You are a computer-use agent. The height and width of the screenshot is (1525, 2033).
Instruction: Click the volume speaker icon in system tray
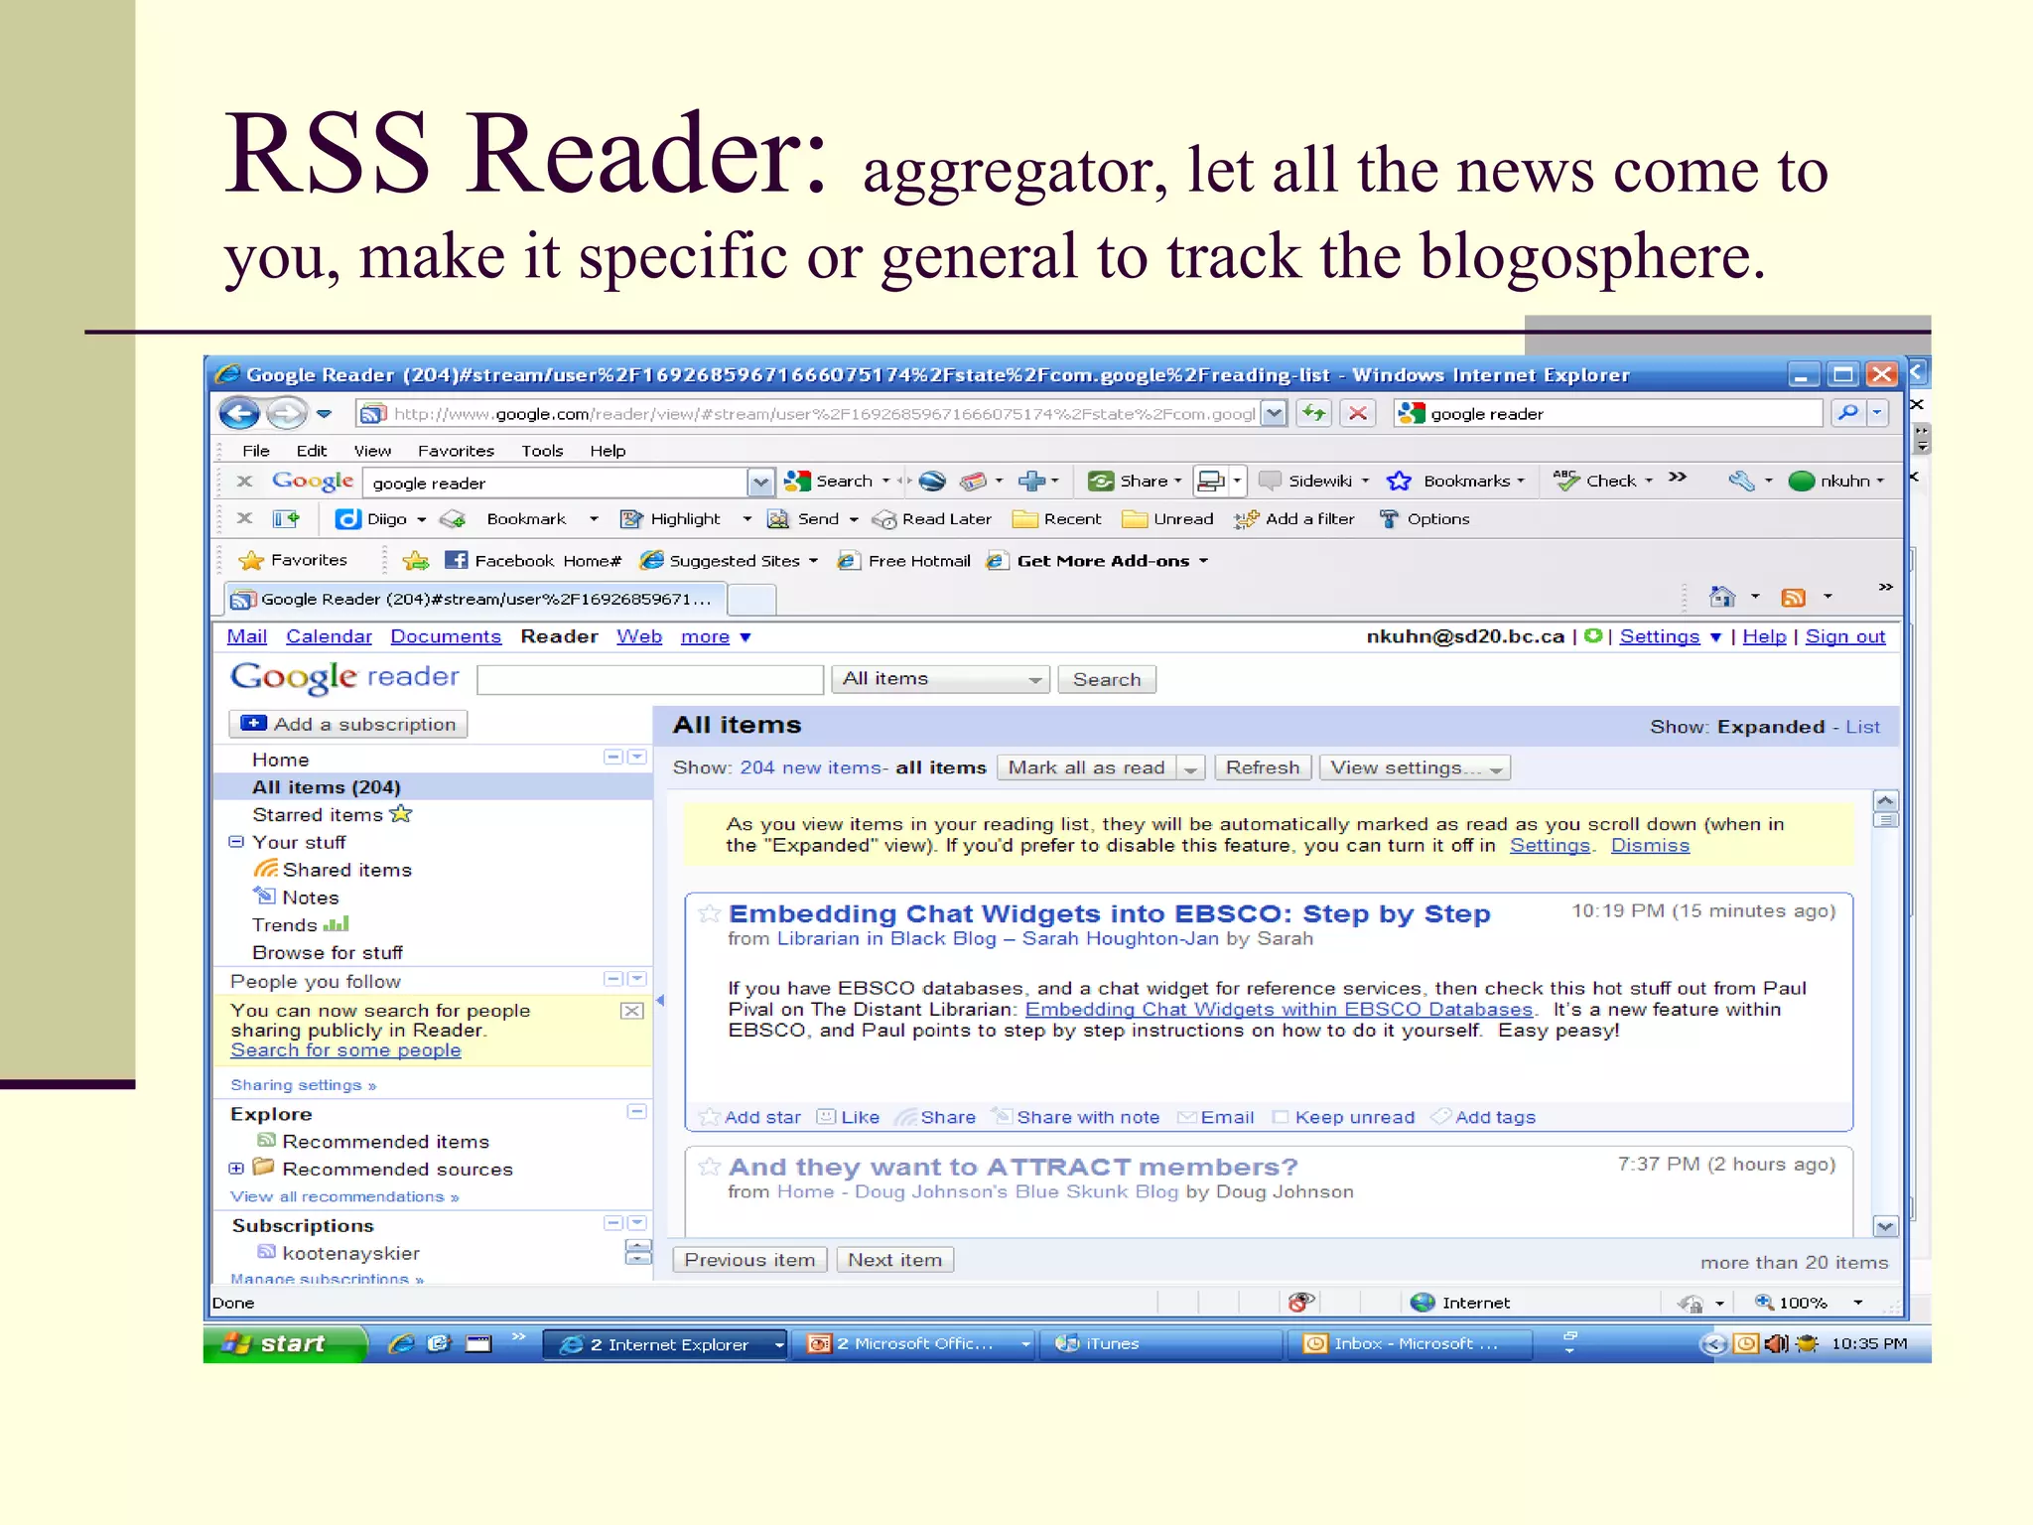coord(1777,1344)
